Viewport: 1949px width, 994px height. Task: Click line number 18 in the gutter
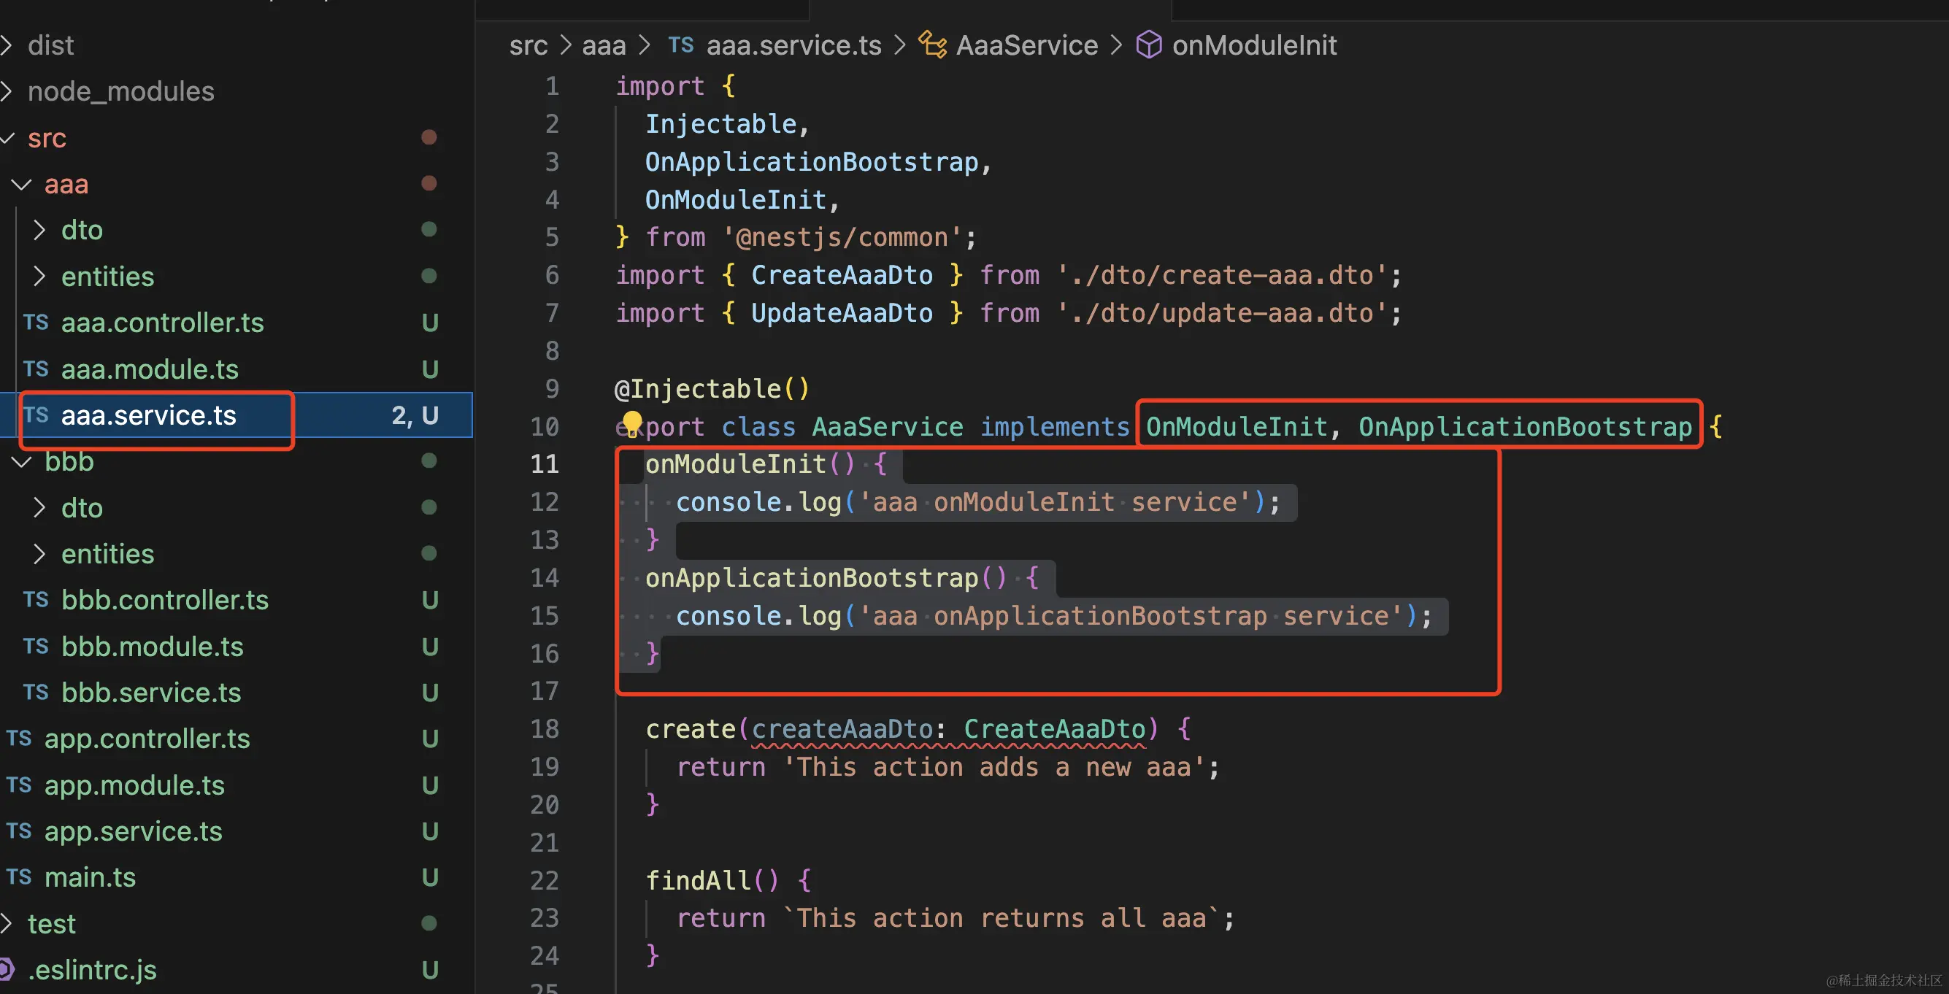tap(544, 728)
